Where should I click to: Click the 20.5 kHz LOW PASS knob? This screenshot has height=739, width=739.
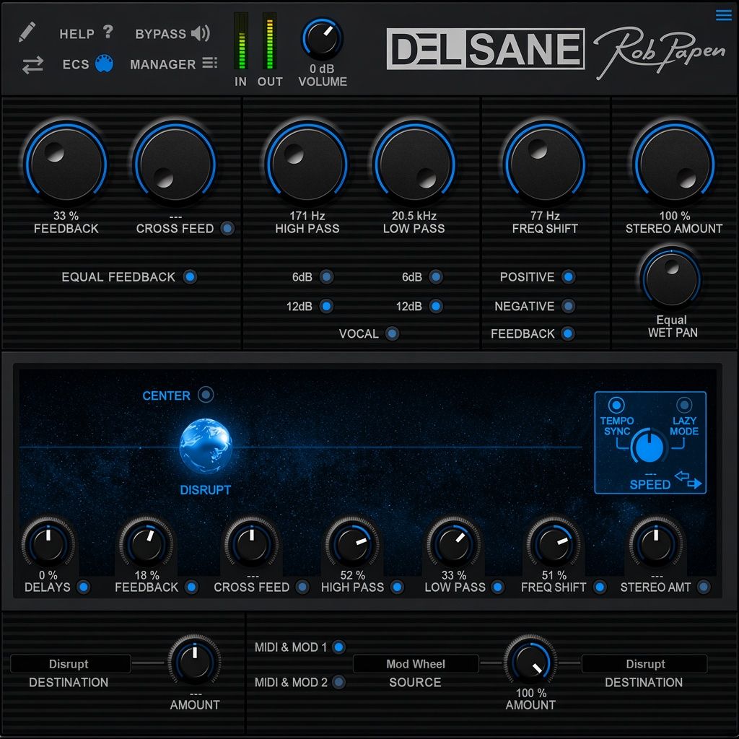(414, 162)
